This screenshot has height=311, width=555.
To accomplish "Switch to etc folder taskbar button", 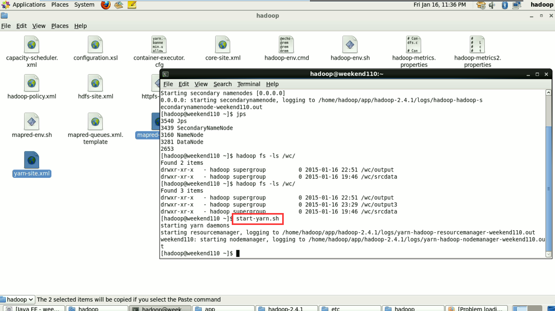I will pos(350,308).
